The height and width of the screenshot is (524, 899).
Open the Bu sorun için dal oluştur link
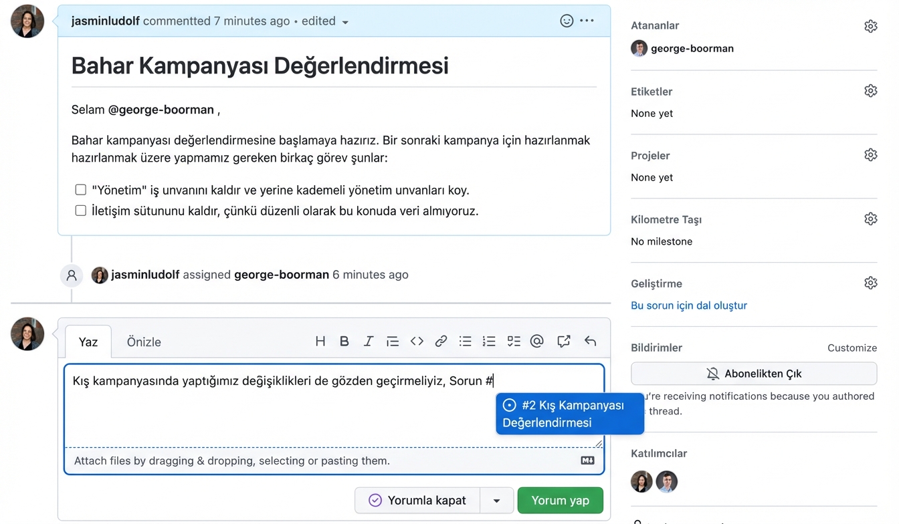689,305
